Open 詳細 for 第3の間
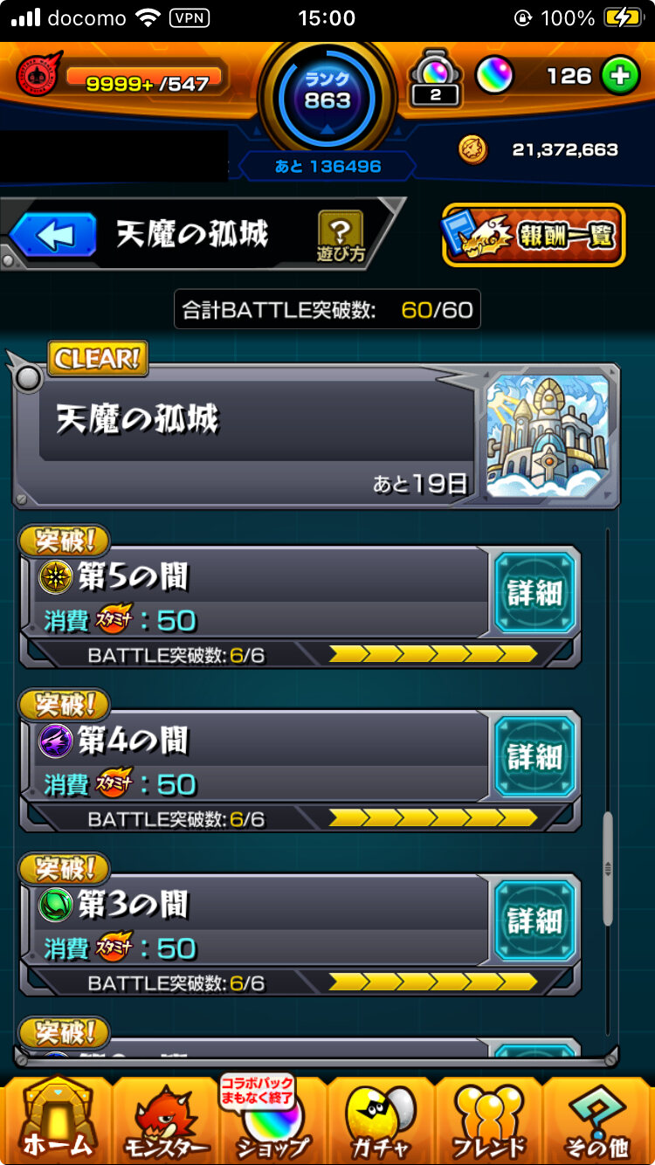This screenshot has height=1165, width=655. click(x=534, y=920)
